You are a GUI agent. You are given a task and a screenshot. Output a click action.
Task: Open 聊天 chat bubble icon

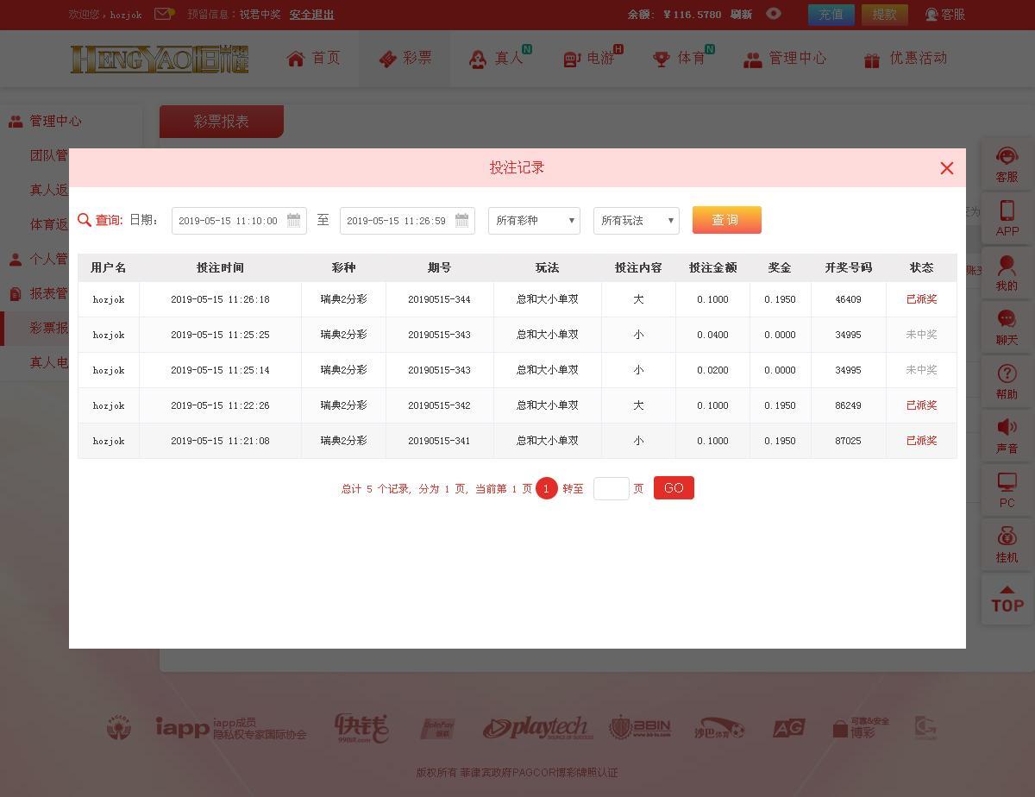1007,320
